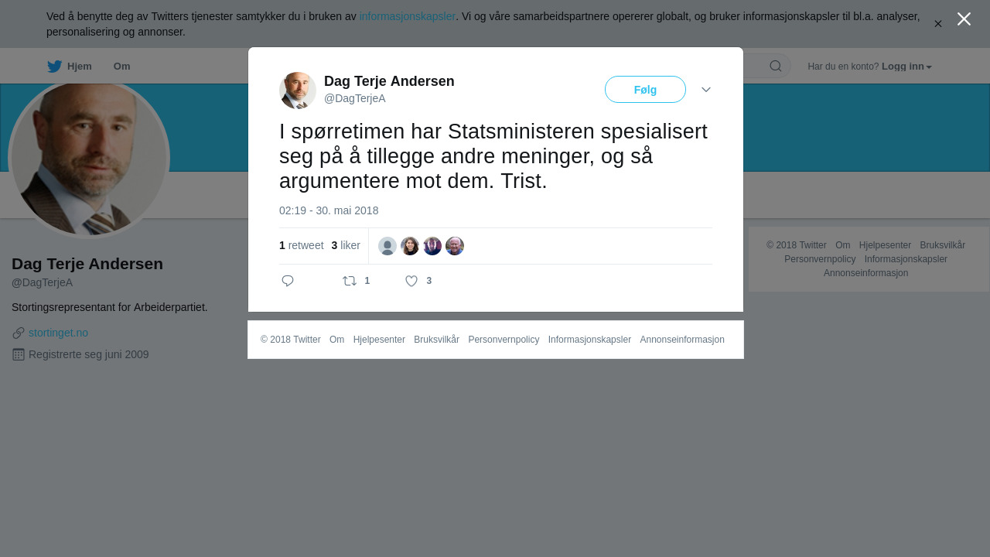The width and height of the screenshot is (990, 557).
Task: Click the Twitter bird Hjem icon
Action: (x=54, y=67)
